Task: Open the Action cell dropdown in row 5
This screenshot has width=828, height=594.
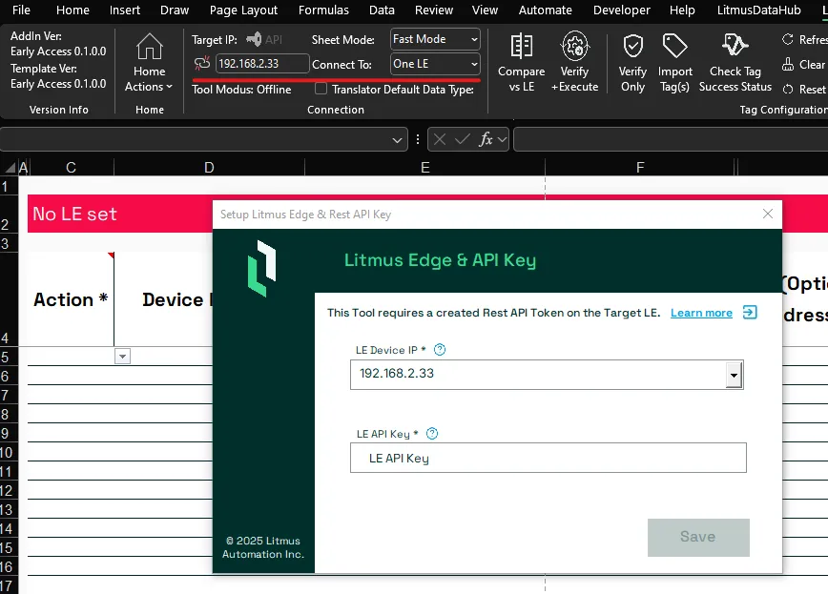Action: (122, 357)
